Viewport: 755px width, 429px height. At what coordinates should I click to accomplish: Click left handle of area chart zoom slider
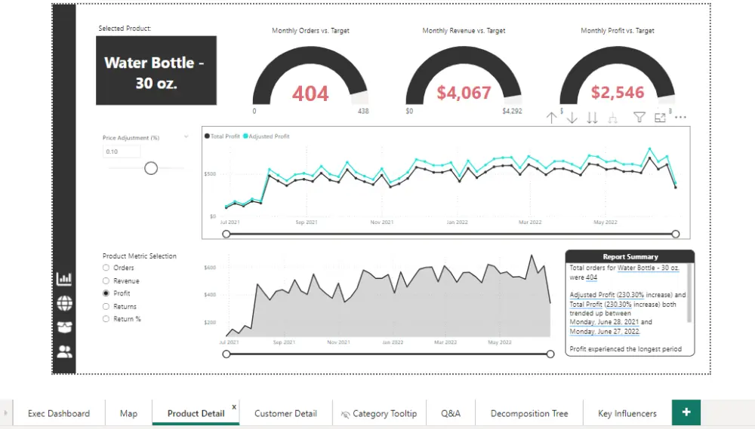click(x=226, y=354)
